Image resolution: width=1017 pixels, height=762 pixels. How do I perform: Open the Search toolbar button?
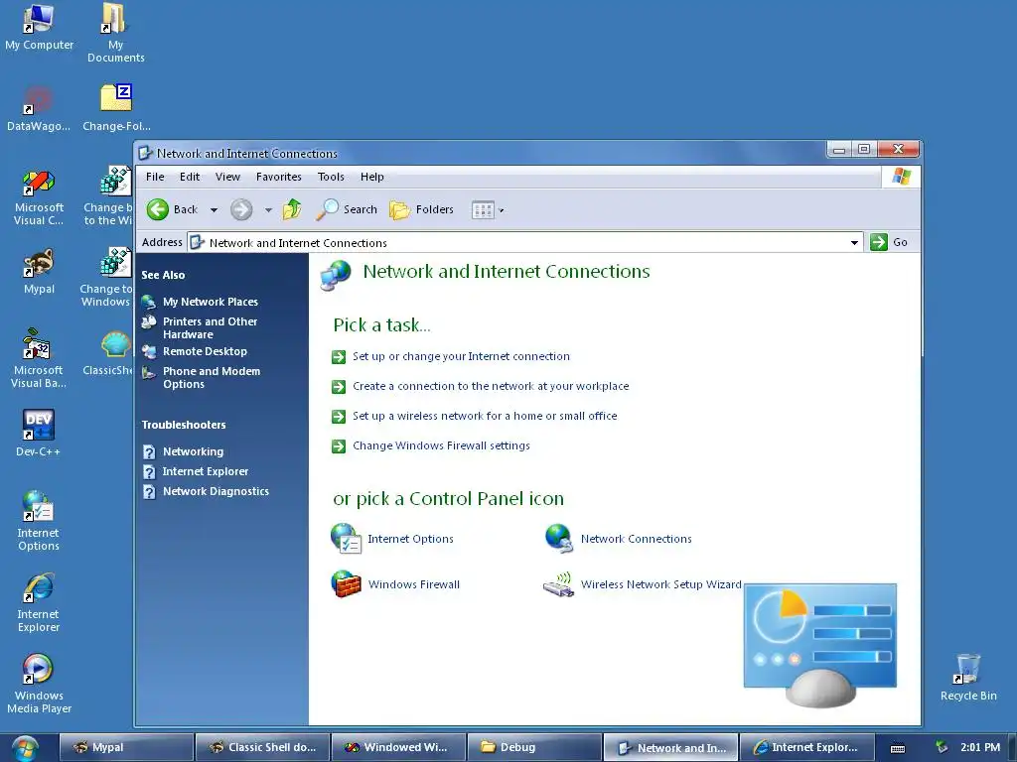pos(347,209)
